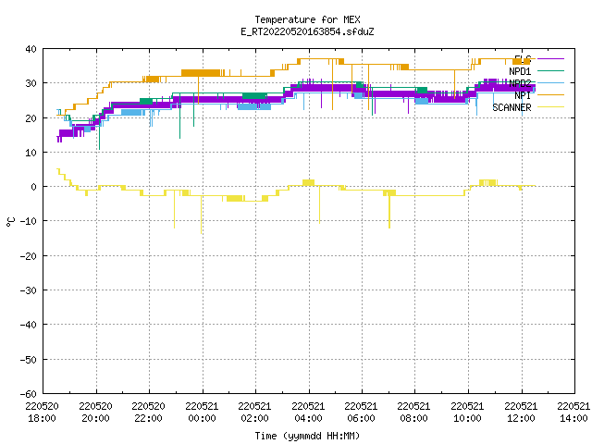Click the x-axis tick label 220521 12:00
Screen dimensions: 592x444
tap(522, 413)
